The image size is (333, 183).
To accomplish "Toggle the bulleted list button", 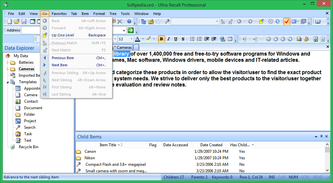I will click(x=192, y=39).
